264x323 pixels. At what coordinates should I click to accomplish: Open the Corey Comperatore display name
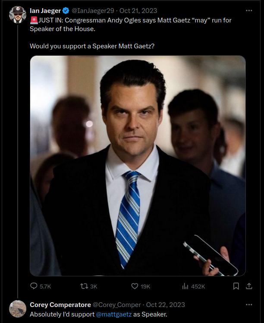pos(60,305)
